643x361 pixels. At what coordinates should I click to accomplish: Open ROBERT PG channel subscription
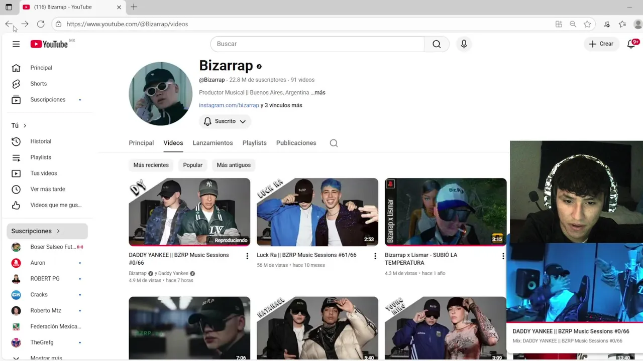46,279
